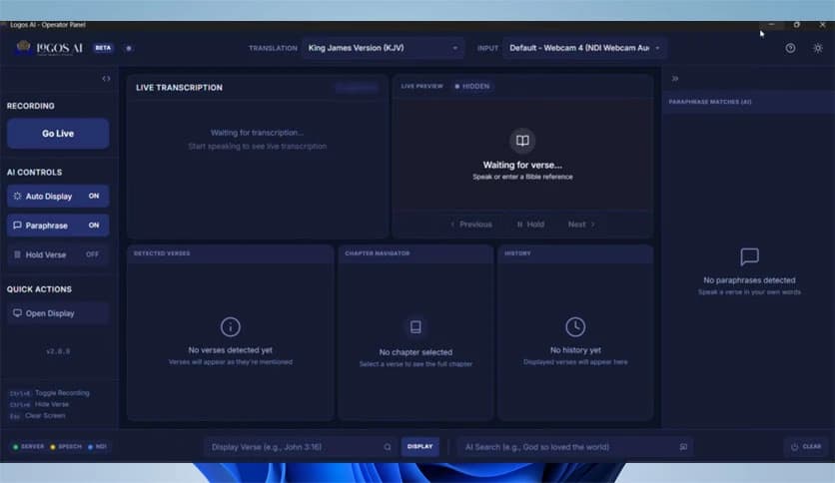
Task: Click the help question mark icon
Action: 790,48
